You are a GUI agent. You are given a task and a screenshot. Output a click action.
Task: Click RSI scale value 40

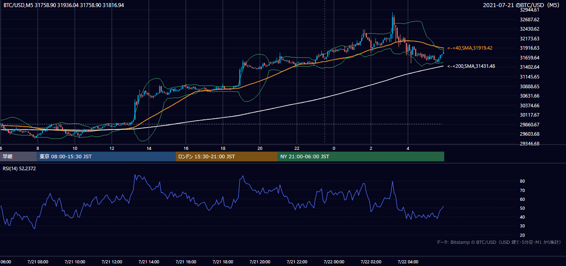[522, 217]
